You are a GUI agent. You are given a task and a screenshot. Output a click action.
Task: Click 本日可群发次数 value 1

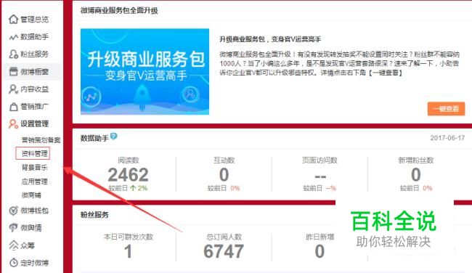click(x=128, y=251)
